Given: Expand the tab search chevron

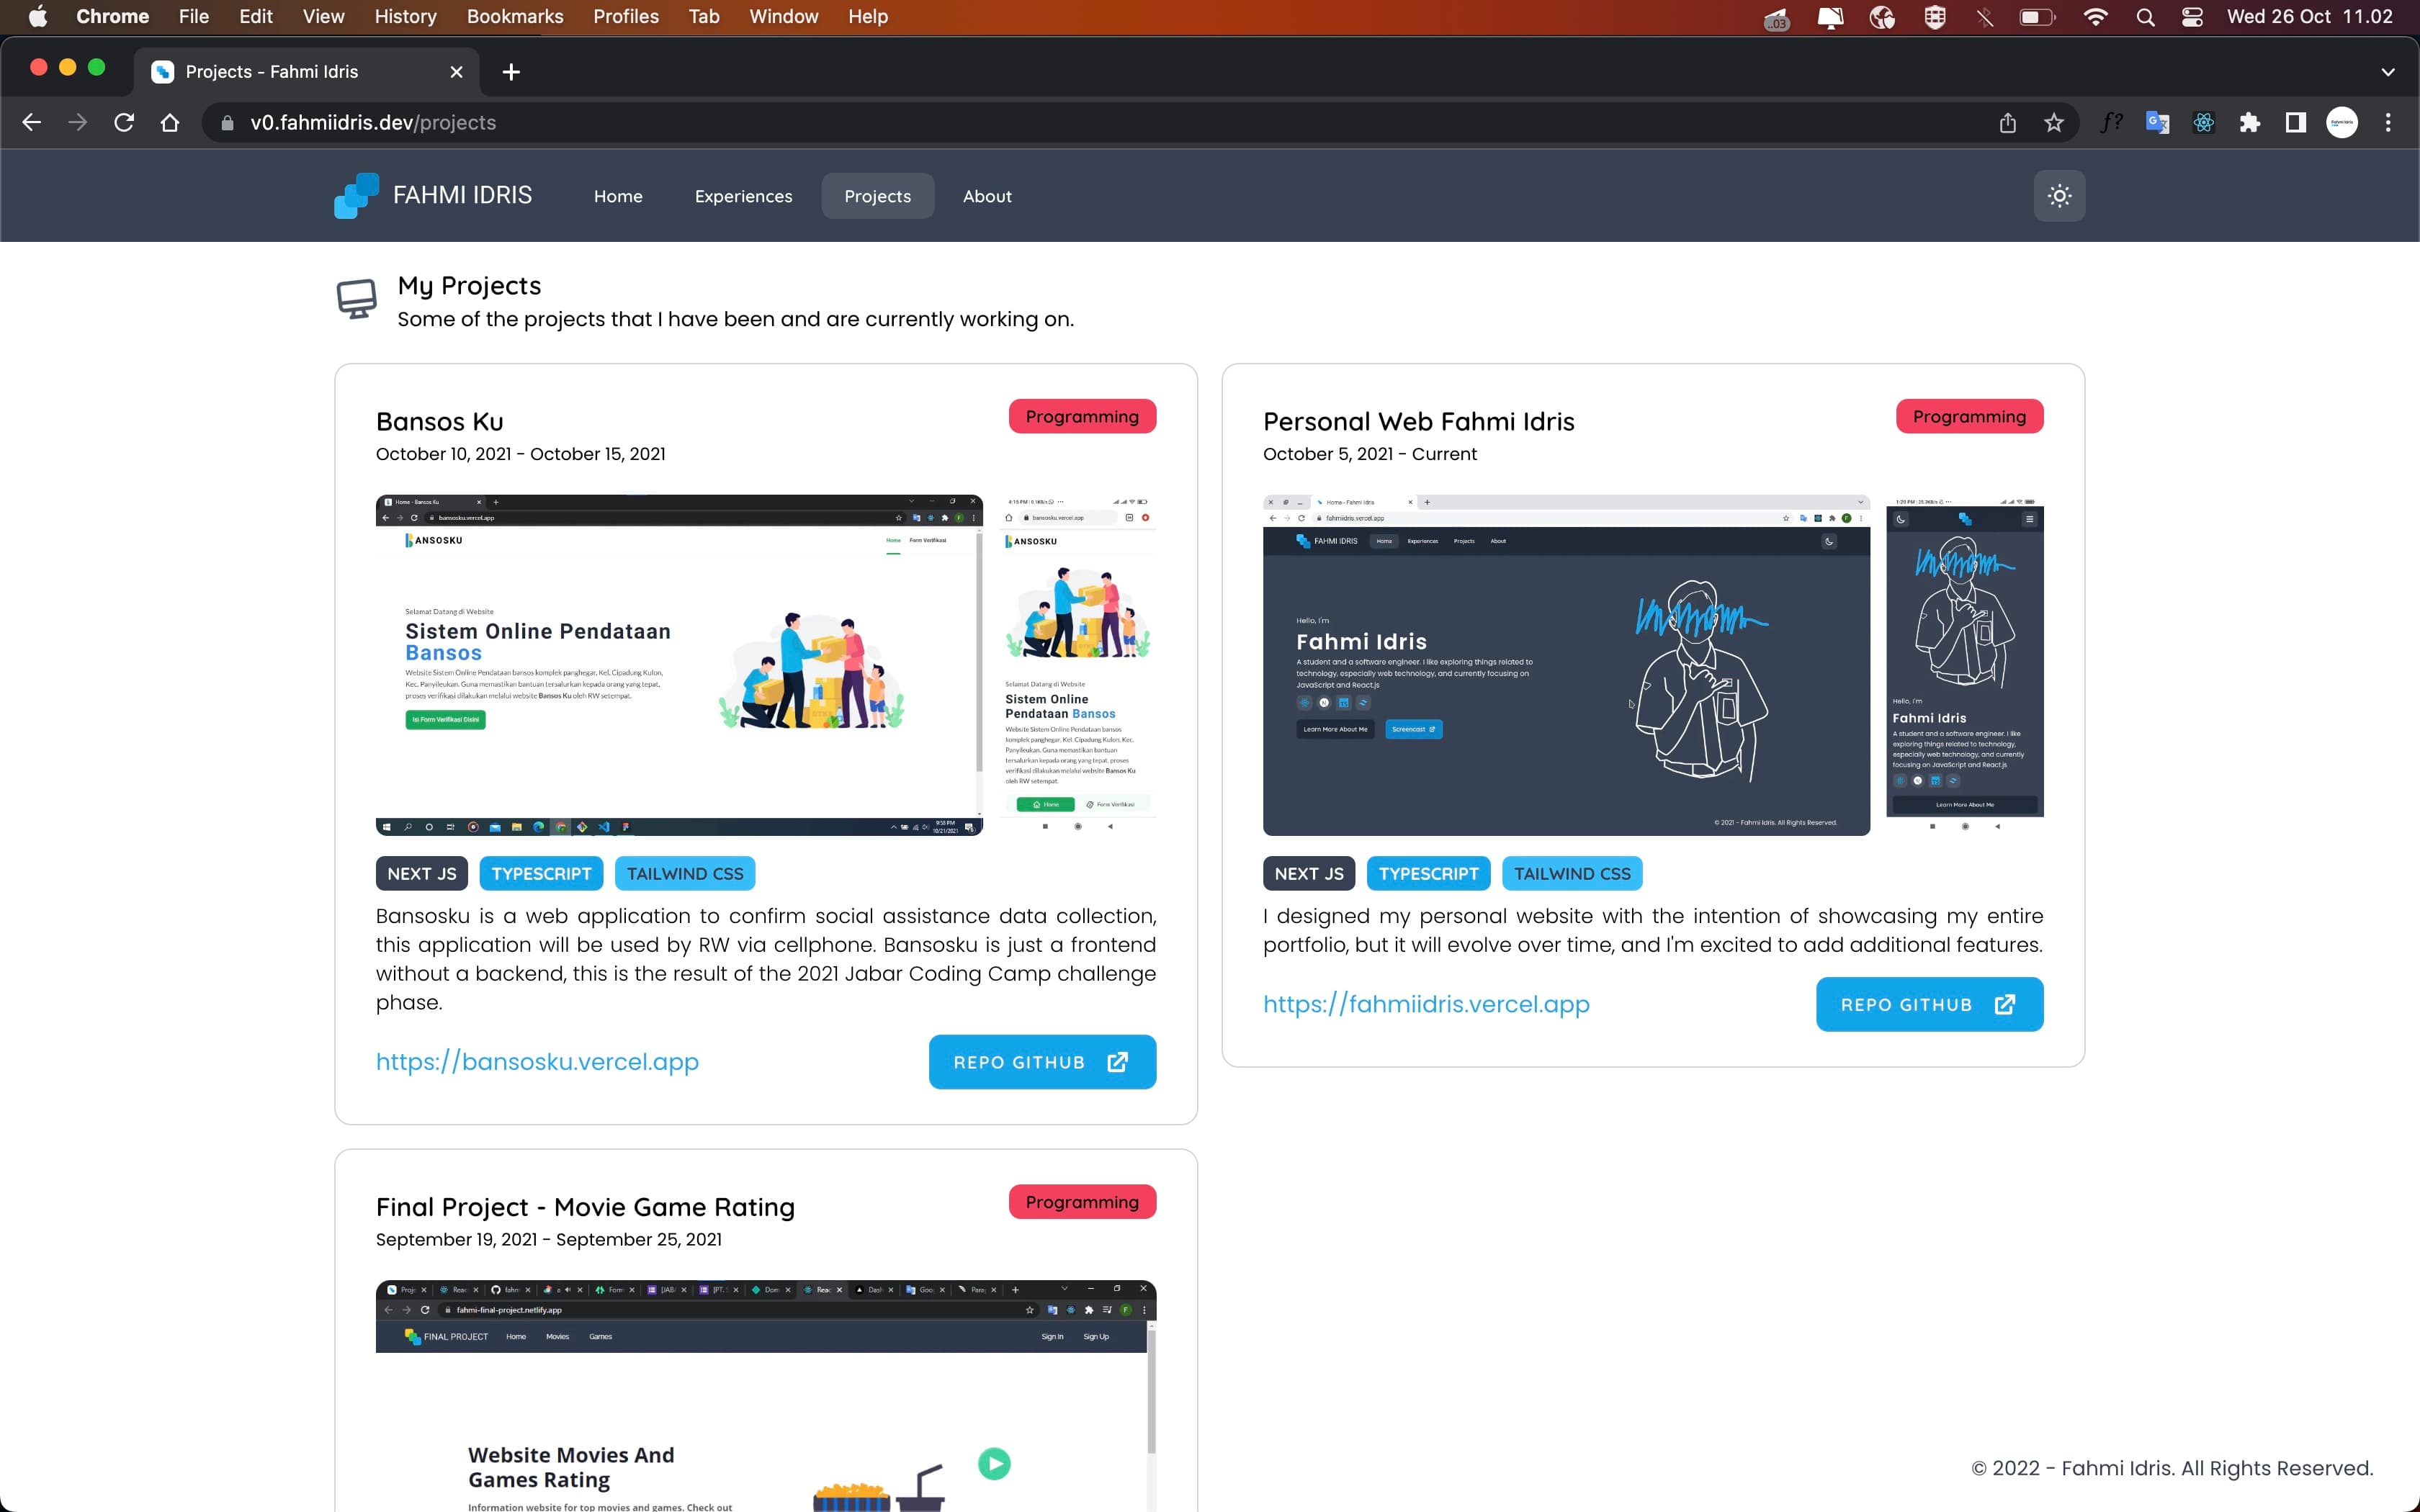Looking at the screenshot, I should click(2388, 72).
